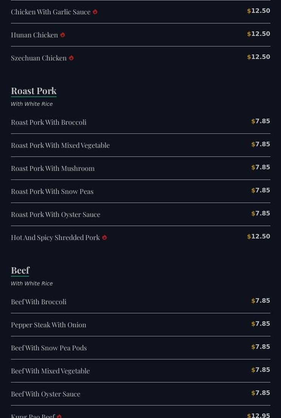
Task: Select the Roast Pork section heading
Action: (34, 91)
